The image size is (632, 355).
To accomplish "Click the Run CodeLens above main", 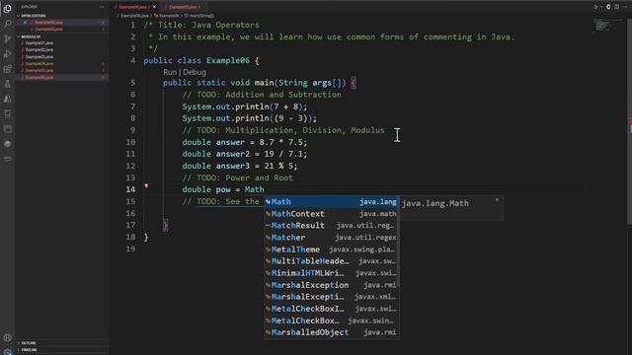I will pos(170,72).
